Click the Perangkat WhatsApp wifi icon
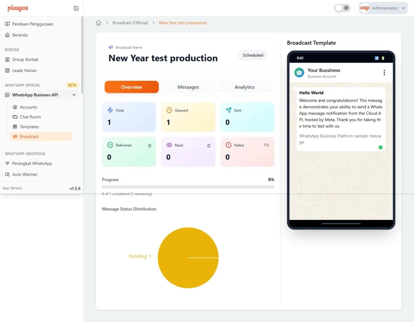Screen dimensions: 414x322 (7, 164)
